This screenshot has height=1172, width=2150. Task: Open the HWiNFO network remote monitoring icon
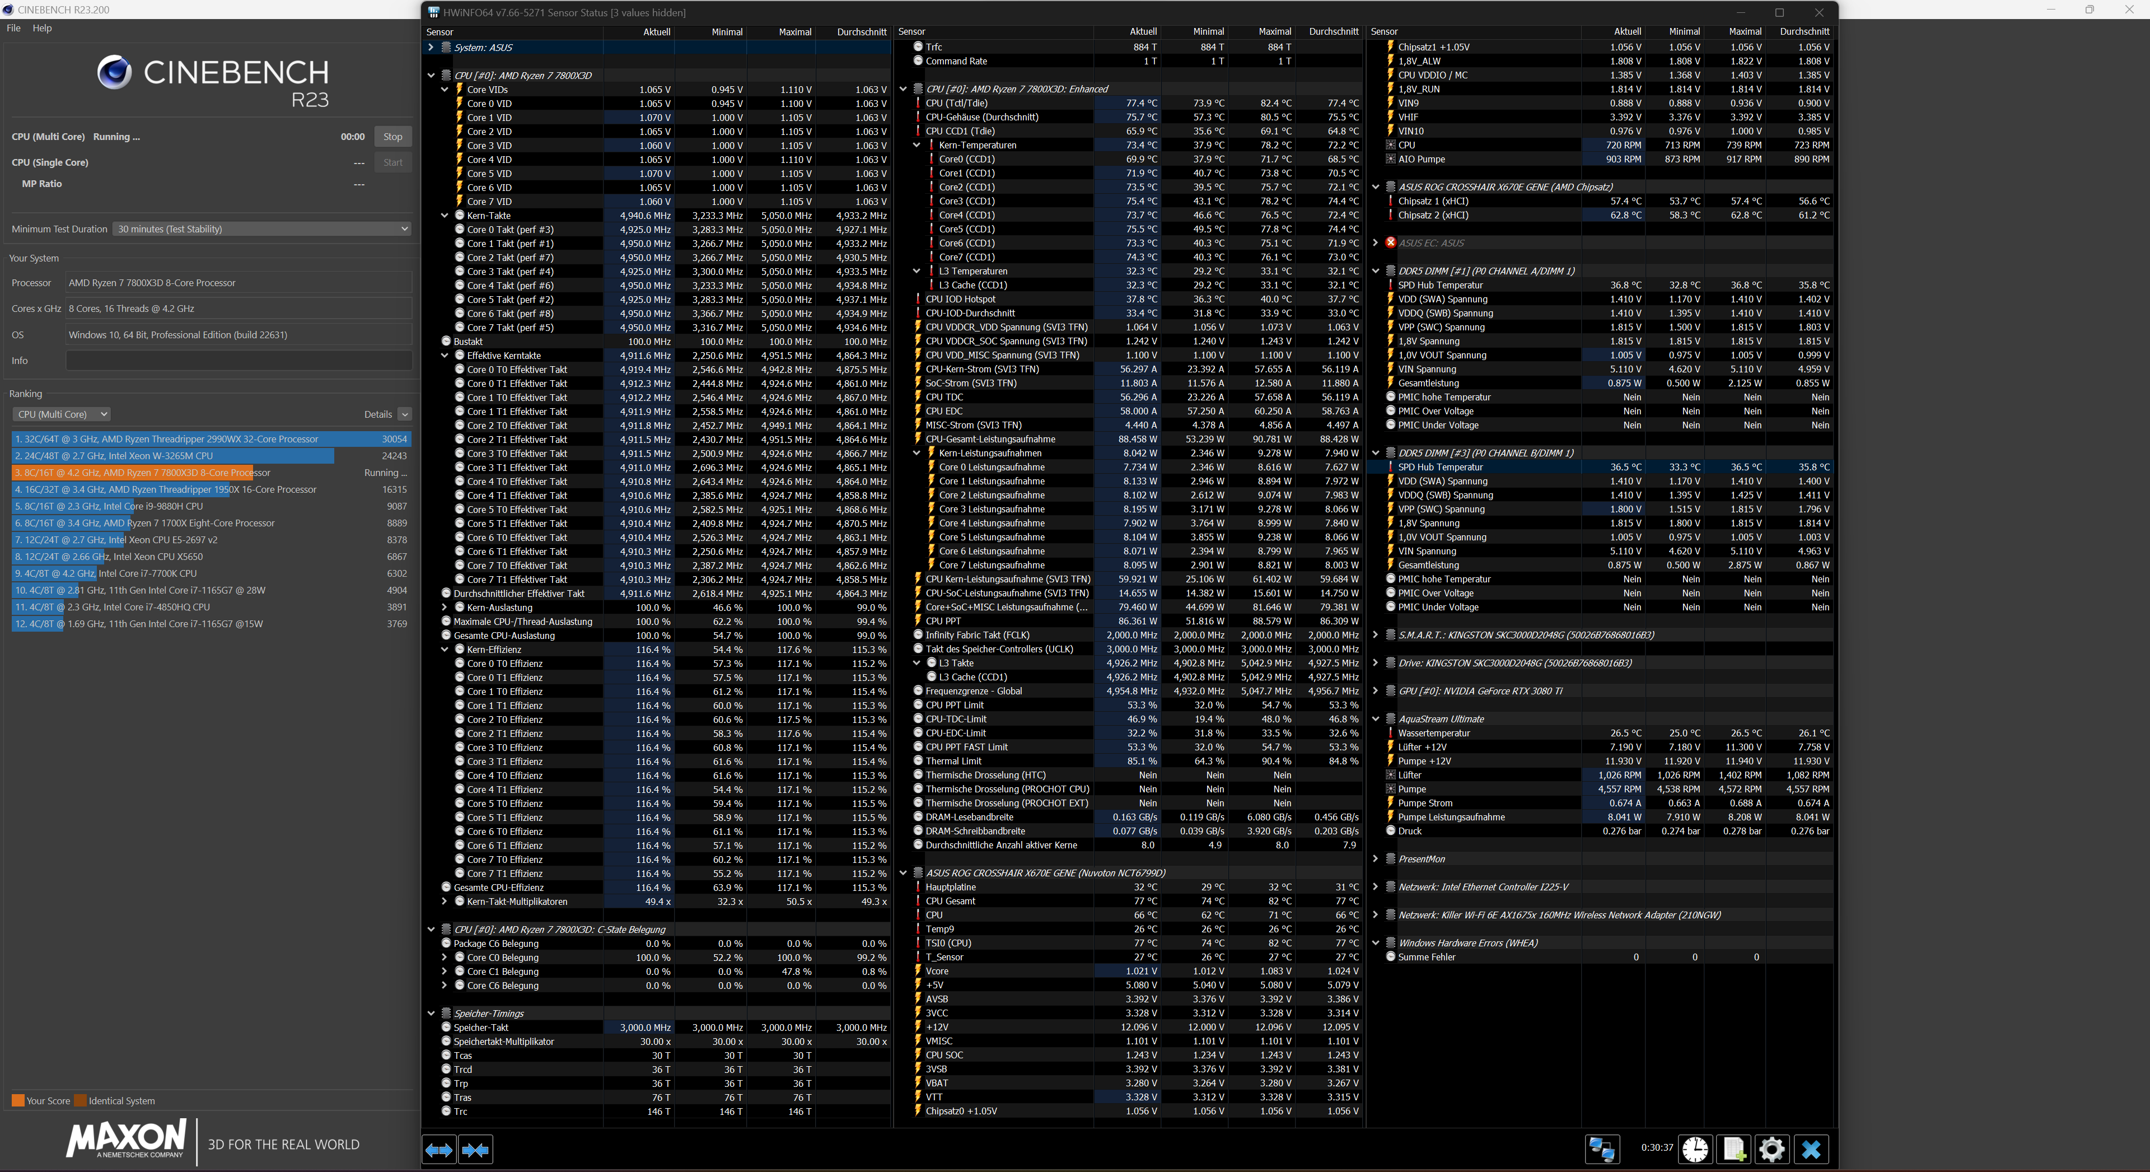[x=1602, y=1150]
